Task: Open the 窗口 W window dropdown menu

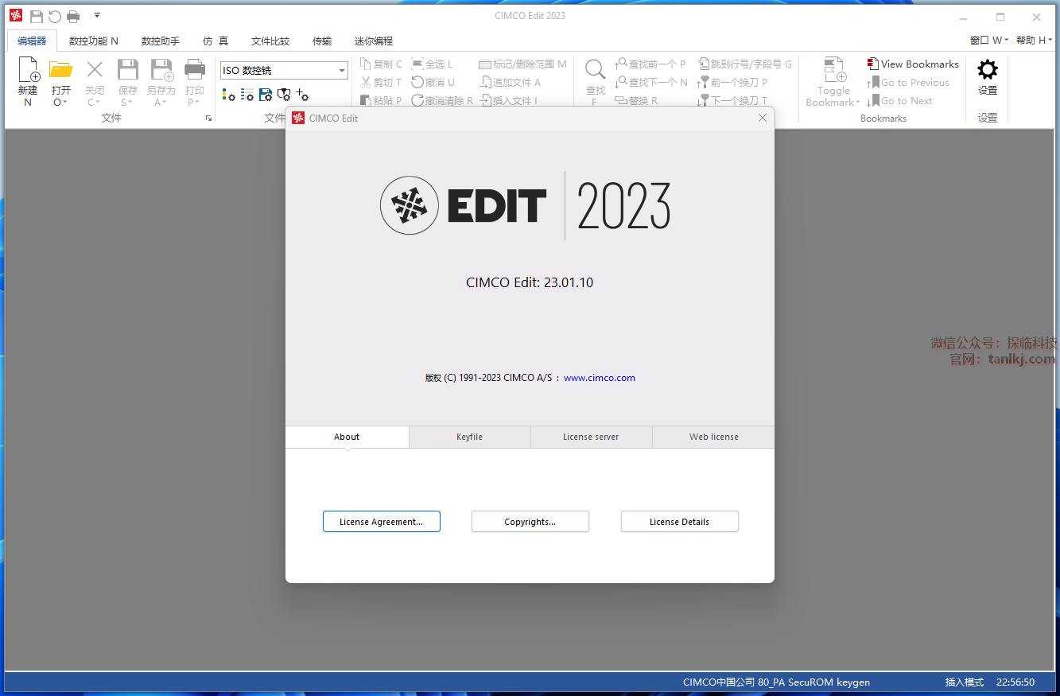Action: tap(988, 41)
